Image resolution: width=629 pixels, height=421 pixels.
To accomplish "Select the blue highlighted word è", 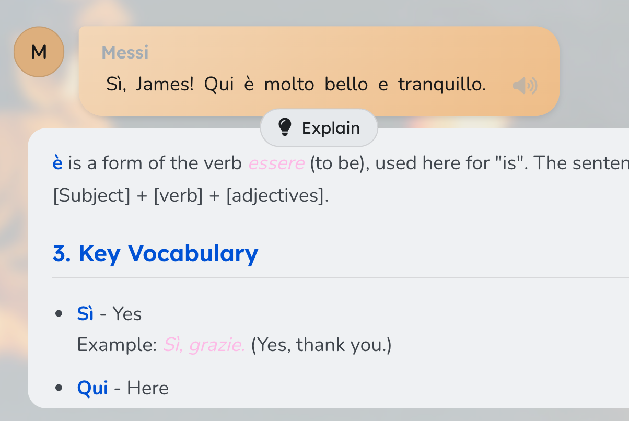I will (x=56, y=162).
